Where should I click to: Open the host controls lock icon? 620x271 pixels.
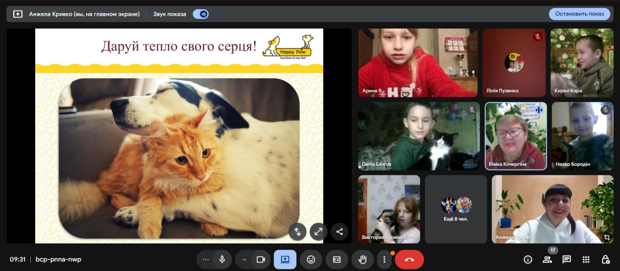click(605, 259)
